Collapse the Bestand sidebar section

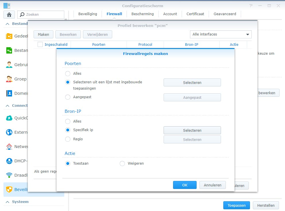tap(7, 24)
